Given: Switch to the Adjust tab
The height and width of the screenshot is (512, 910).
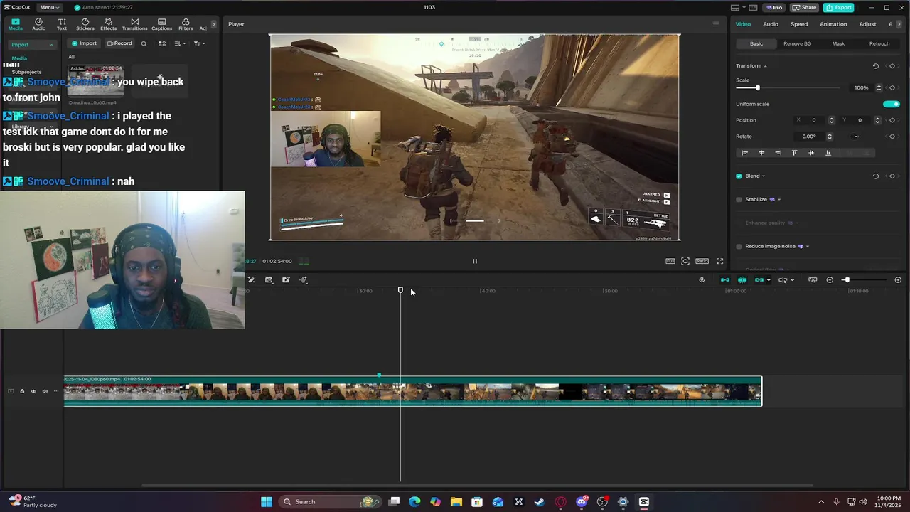Looking at the screenshot, I should pos(867,24).
